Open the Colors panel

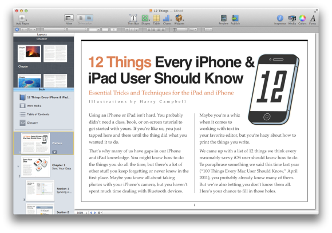click(x=302, y=19)
